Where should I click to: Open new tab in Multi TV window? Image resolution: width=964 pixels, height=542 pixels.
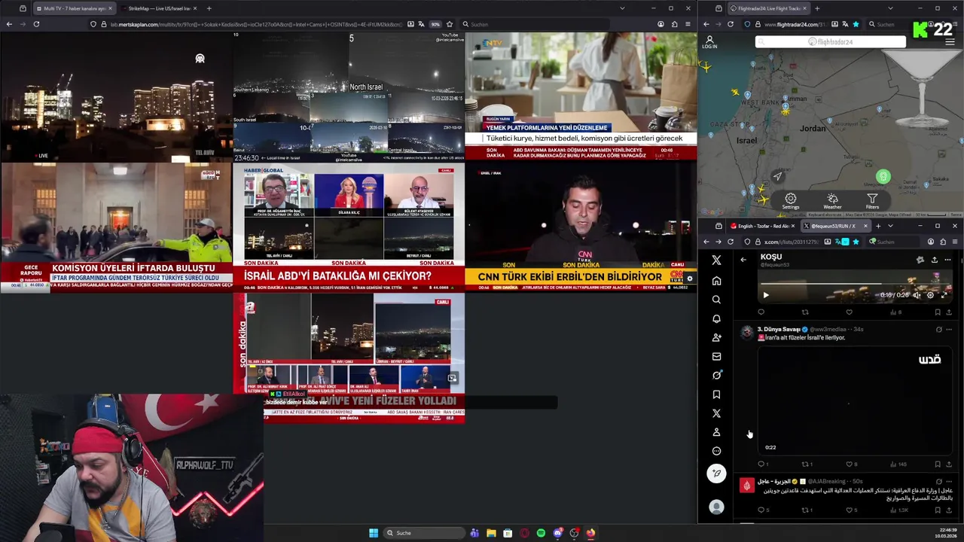tap(209, 8)
